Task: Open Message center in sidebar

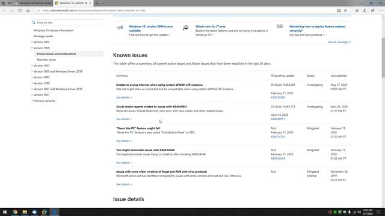Action: pyautogui.click(x=43, y=36)
